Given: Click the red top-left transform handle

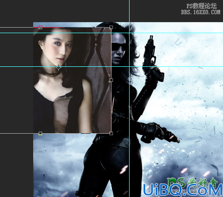Looking at the screenshot, I should tap(40, 27).
